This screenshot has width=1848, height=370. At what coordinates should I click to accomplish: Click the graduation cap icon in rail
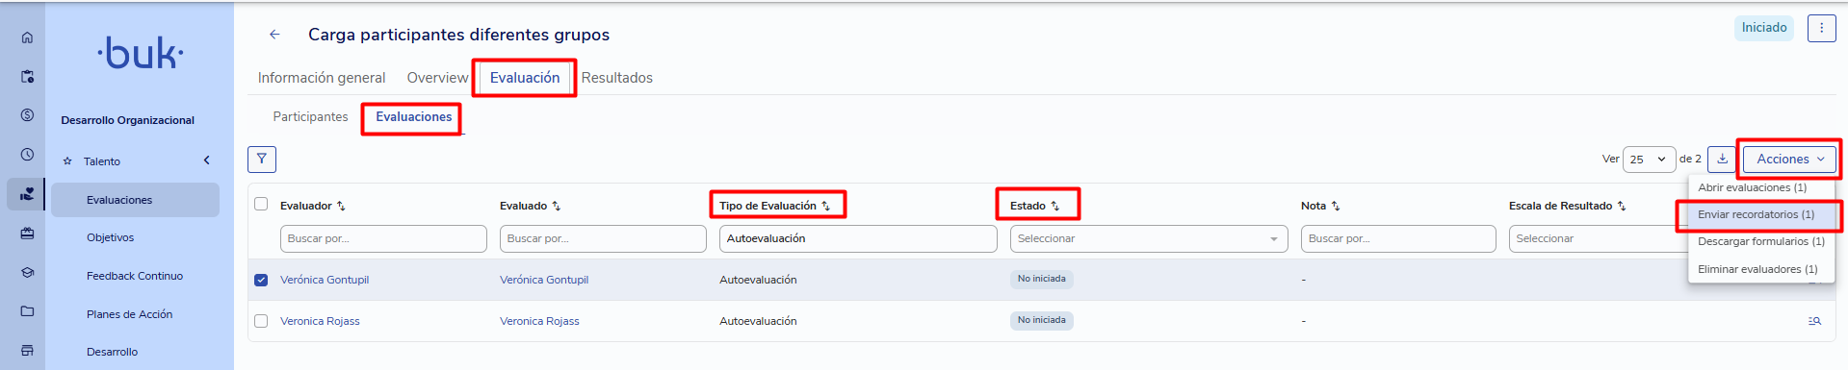click(x=27, y=272)
